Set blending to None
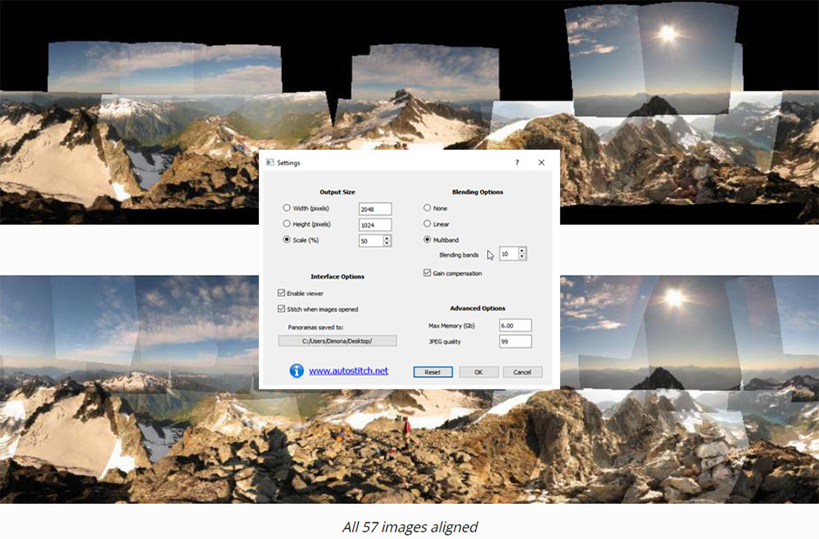The height and width of the screenshot is (539, 819). coord(427,208)
